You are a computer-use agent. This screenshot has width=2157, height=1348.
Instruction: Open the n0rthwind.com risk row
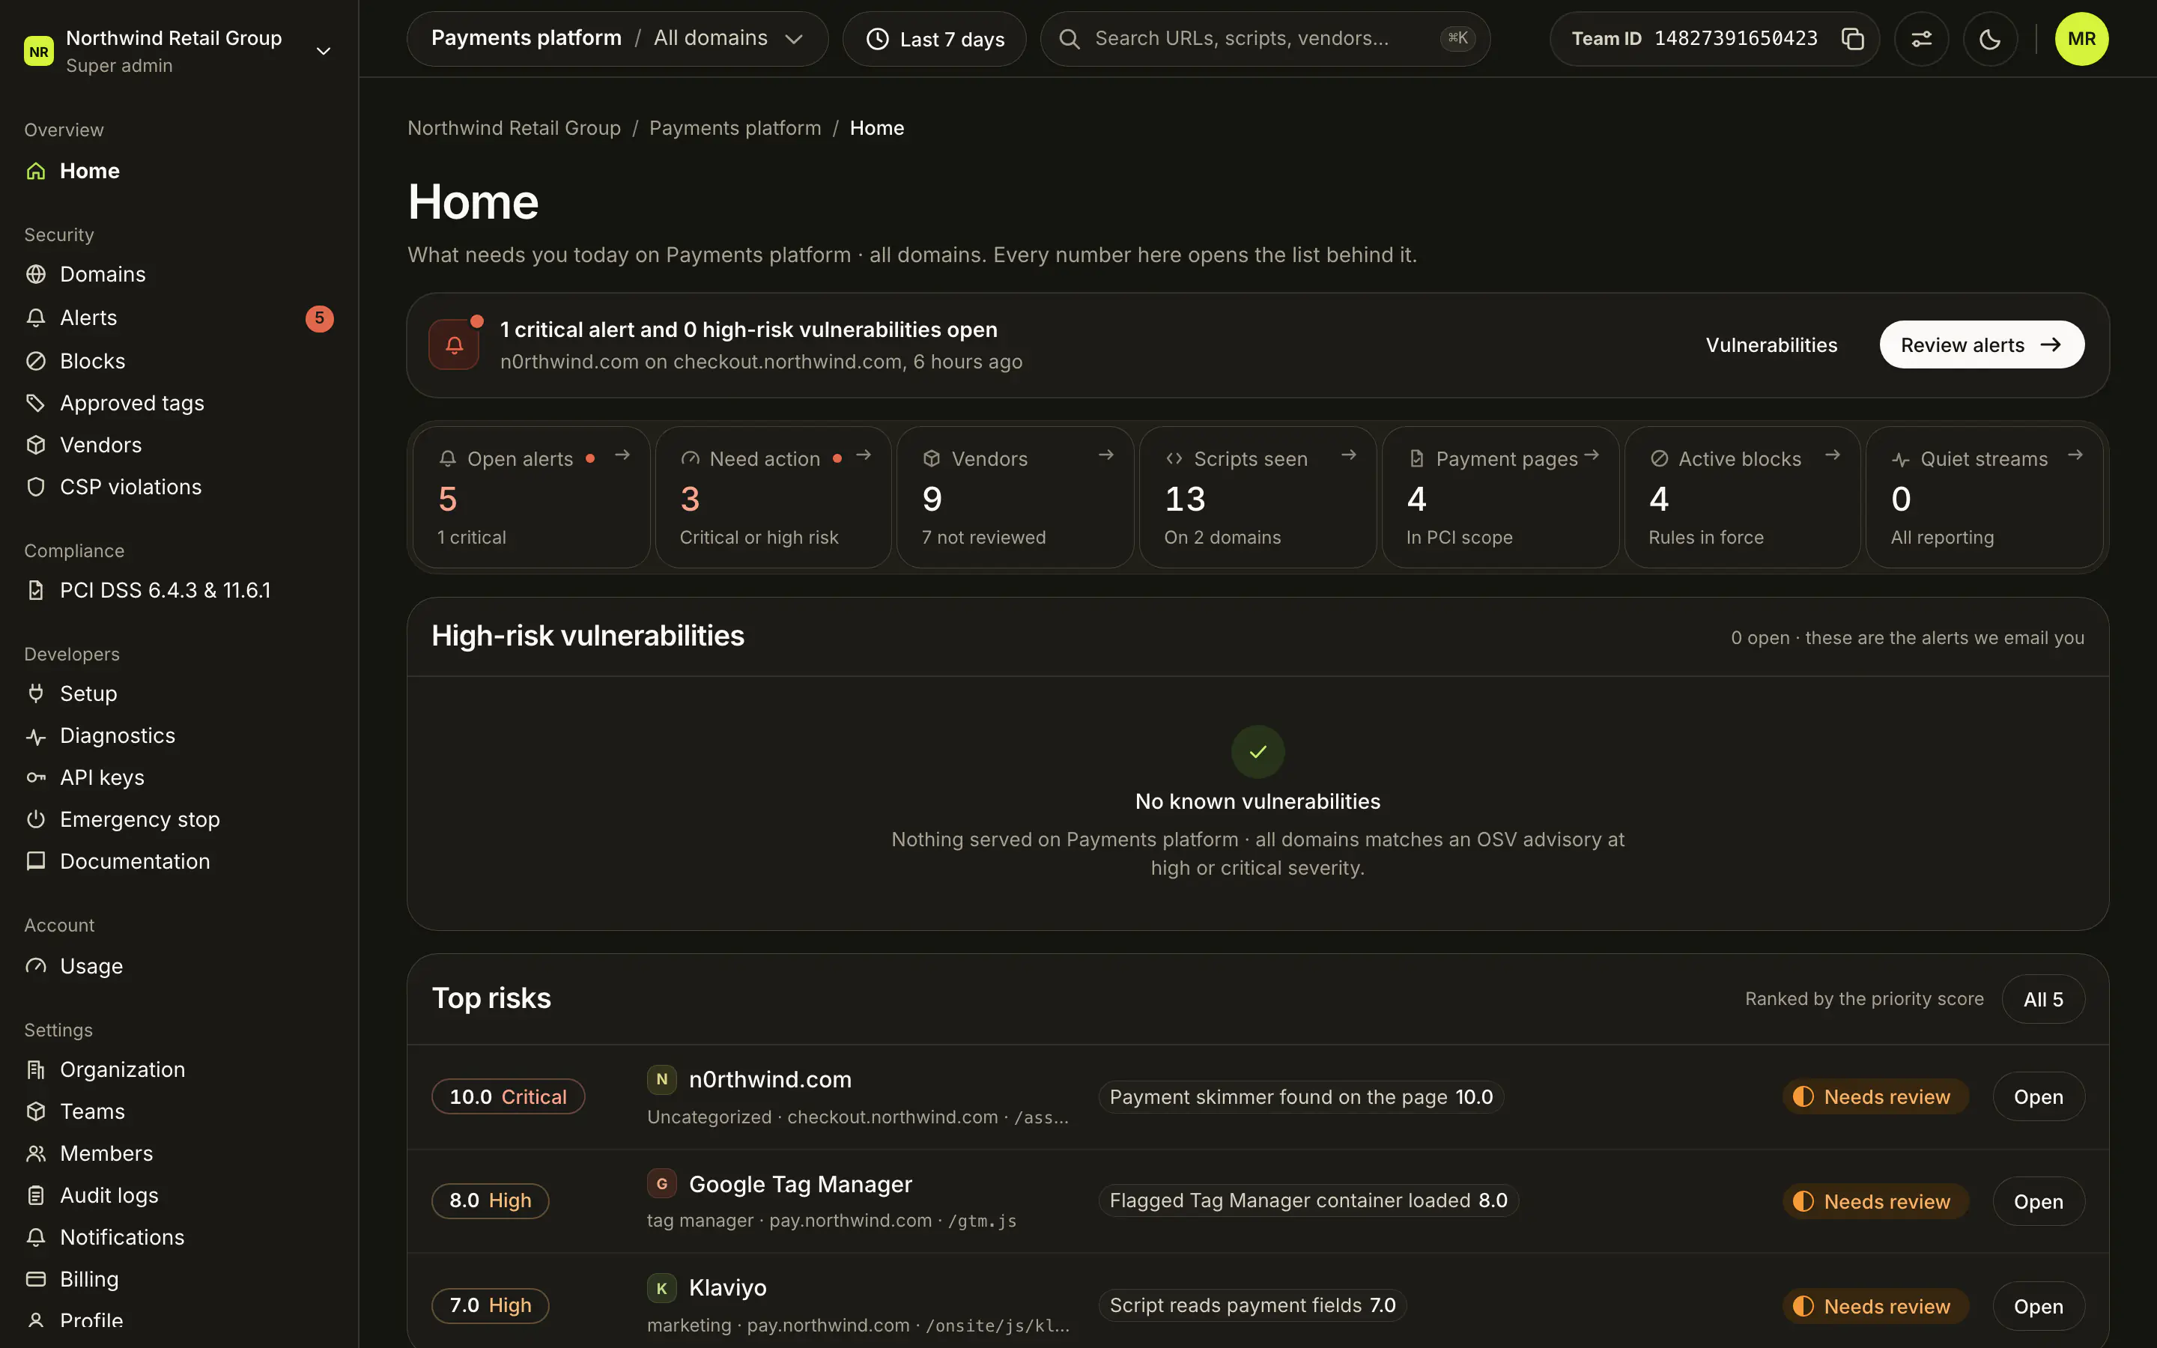point(1258,1096)
